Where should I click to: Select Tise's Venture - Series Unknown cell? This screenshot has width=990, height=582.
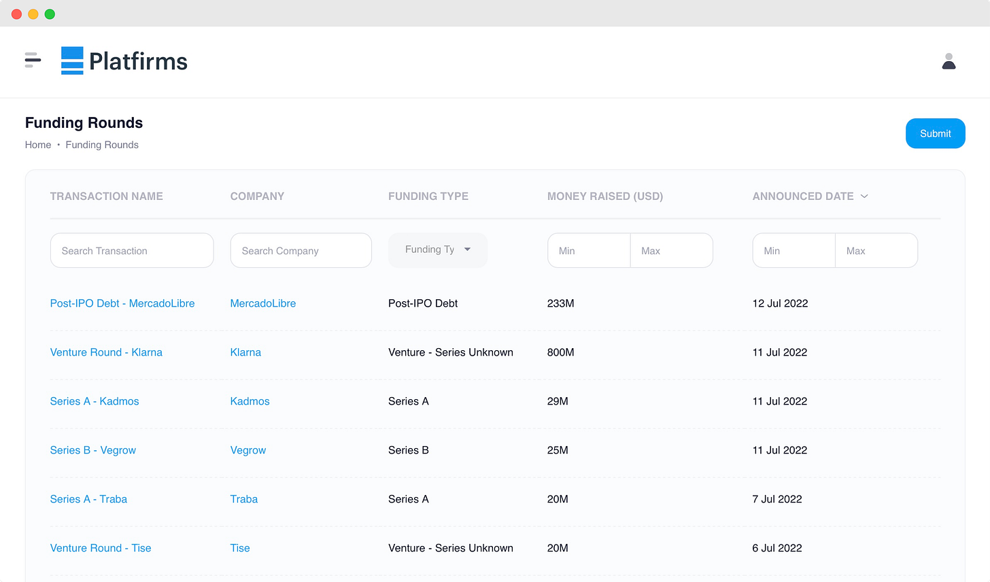point(451,548)
